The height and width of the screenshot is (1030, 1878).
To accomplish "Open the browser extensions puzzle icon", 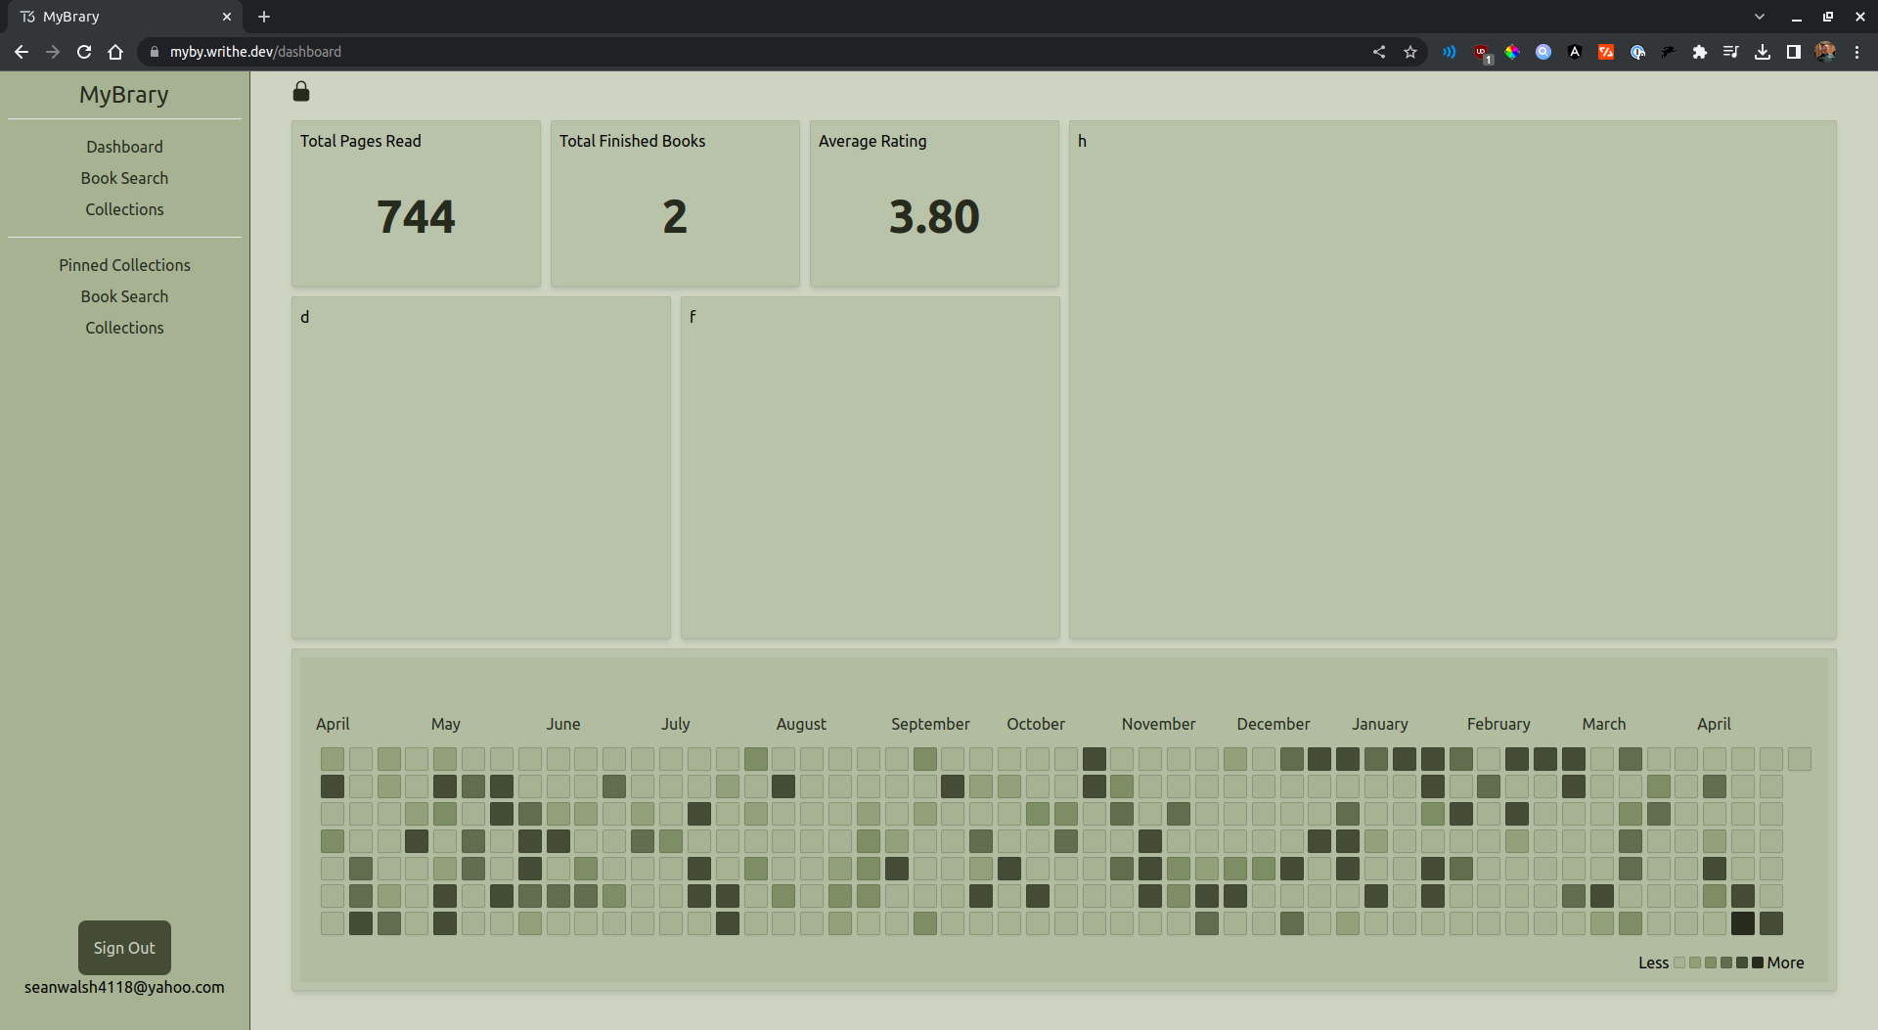I will pos(1700,52).
